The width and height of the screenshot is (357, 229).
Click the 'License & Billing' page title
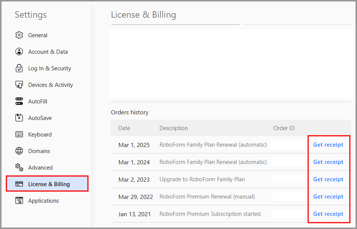pyautogui.click(x=144, y=15)
